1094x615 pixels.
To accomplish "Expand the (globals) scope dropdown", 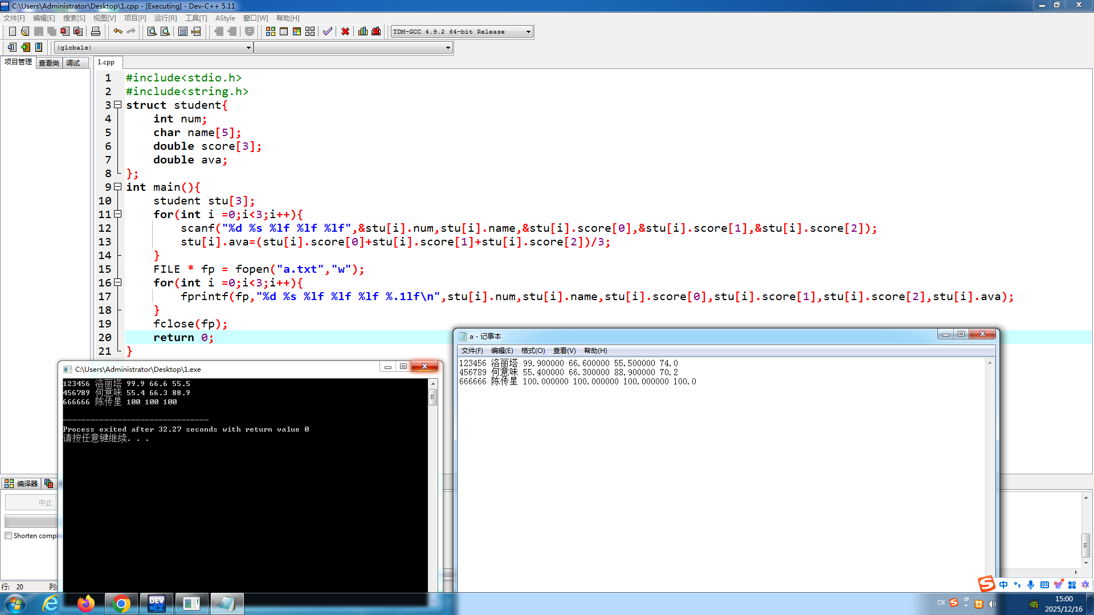I will [x=248, y=48].
